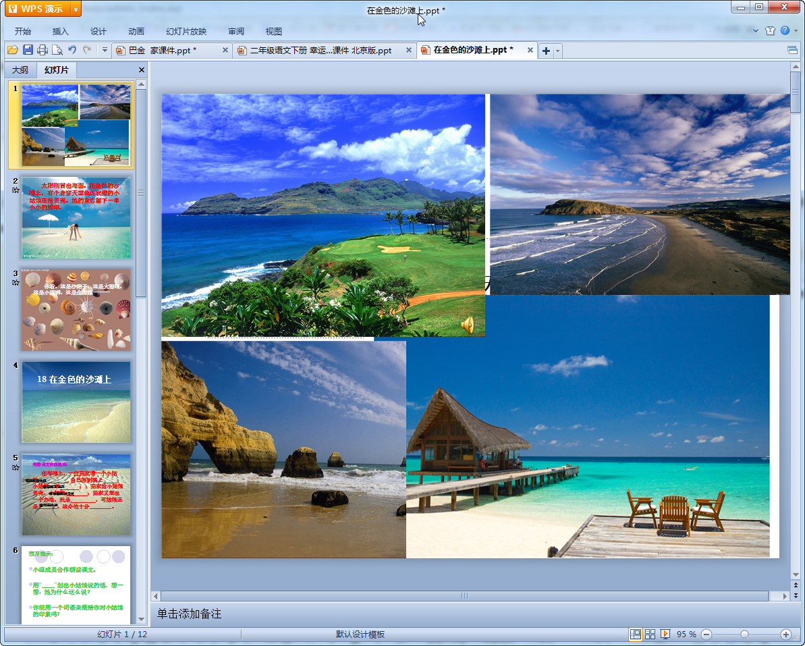Expand the dropdown arrow next to Help
Viewport: 805px width, 646px height.
pyautogui.click(x=796, y=31)
